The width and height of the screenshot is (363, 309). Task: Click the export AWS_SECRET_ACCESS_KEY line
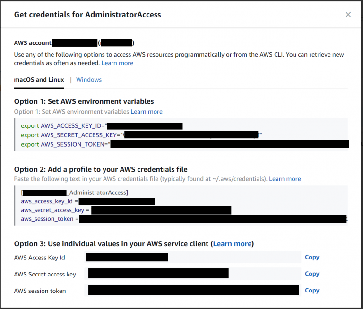pyautogui.click(x=71, y=135)
